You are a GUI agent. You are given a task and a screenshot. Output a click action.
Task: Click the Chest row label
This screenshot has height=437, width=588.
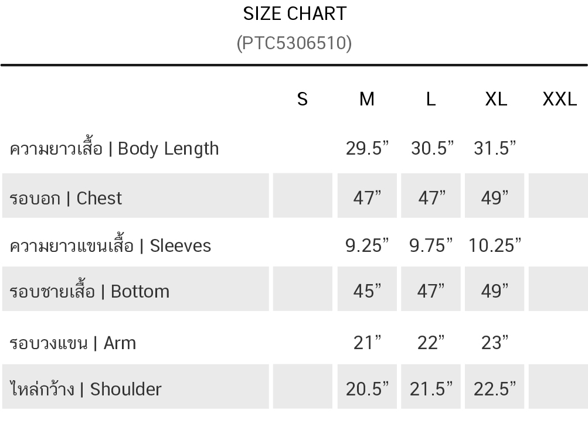tap(66, 198)
